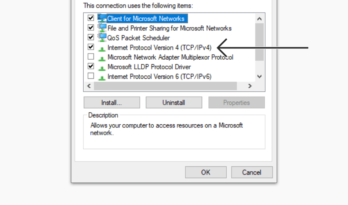Disable the QoS Packet Scheduler checkbox
This screenshot has height=205, width=348.
(x=90, y=37)
